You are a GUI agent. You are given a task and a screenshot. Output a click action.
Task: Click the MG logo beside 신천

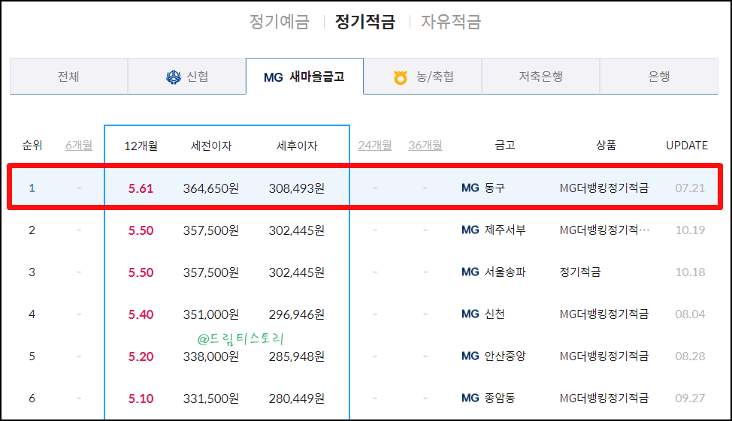coord(470,314)
